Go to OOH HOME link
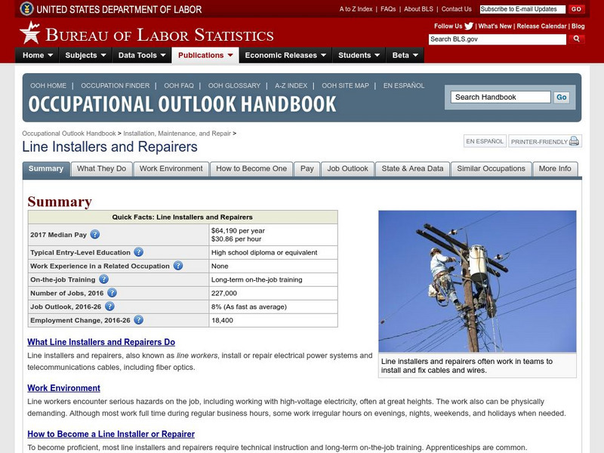 point(48,85)
